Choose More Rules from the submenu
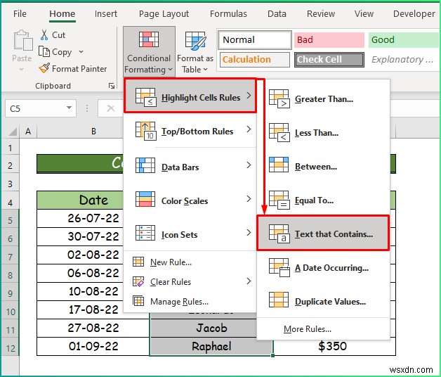 coord(308,328)
